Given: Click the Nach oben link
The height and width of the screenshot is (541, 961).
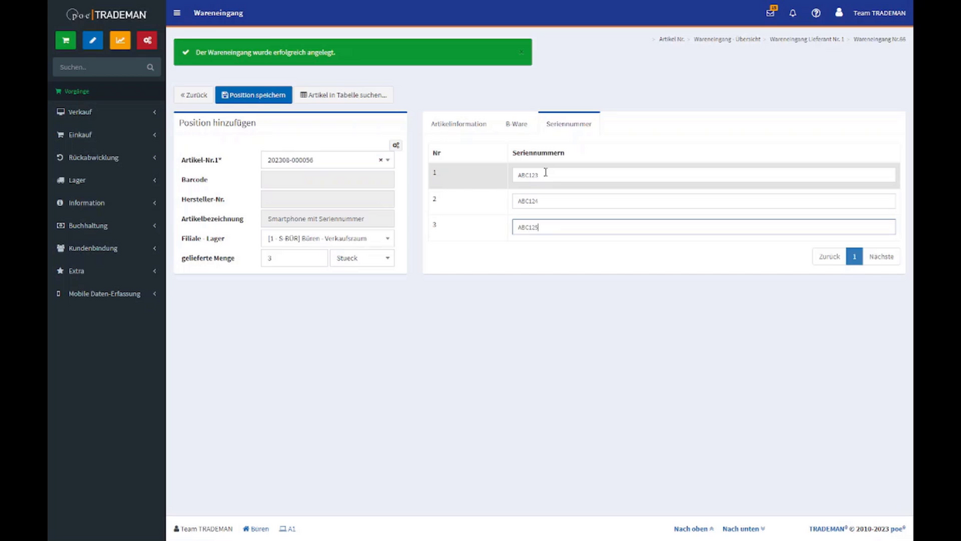Looking at the screenshot, I should point(693,529).
